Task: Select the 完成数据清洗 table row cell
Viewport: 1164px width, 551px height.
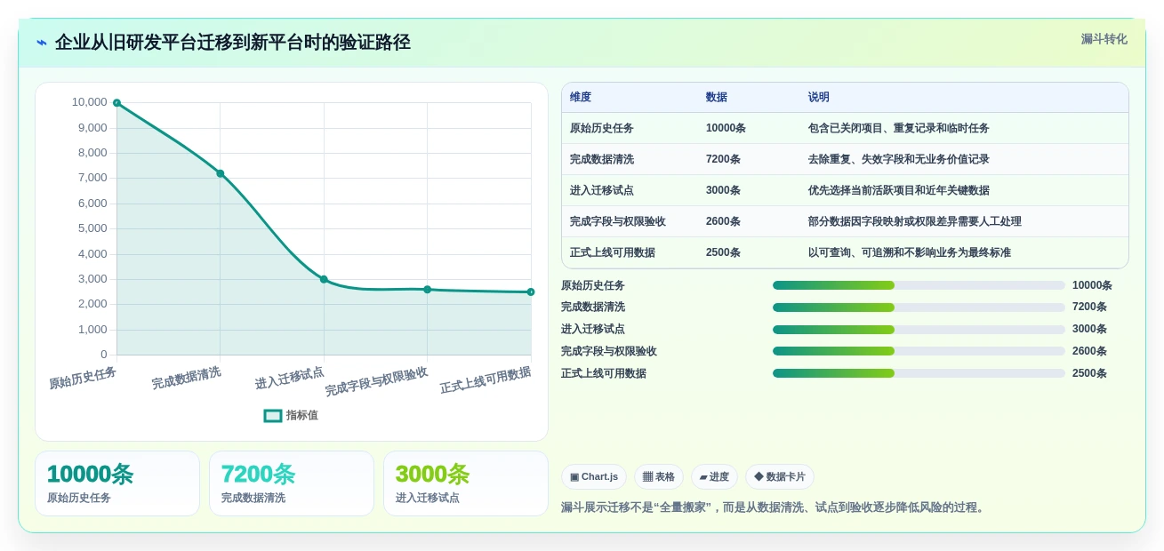Action: 602,159
